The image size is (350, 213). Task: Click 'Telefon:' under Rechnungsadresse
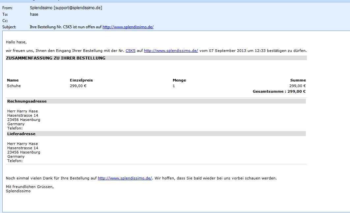pos(15,128)
